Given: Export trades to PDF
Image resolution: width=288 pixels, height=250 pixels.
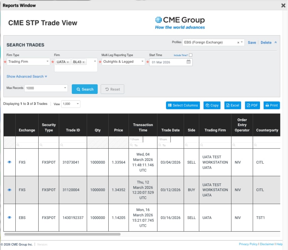Looking at the screenshot, I should click(252, 105).
